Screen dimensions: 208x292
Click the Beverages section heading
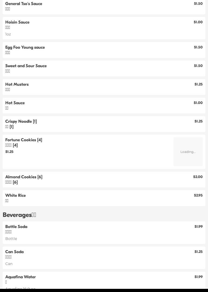[19, 215]
